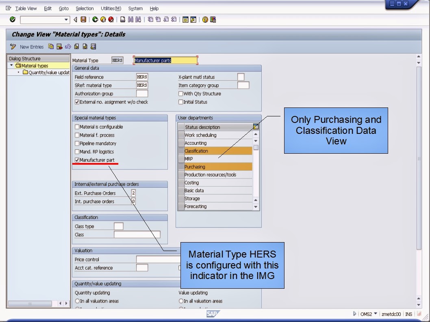430x322 pixels.
Task: Click the Create New Session icon
Action: (x=185, y=19)
